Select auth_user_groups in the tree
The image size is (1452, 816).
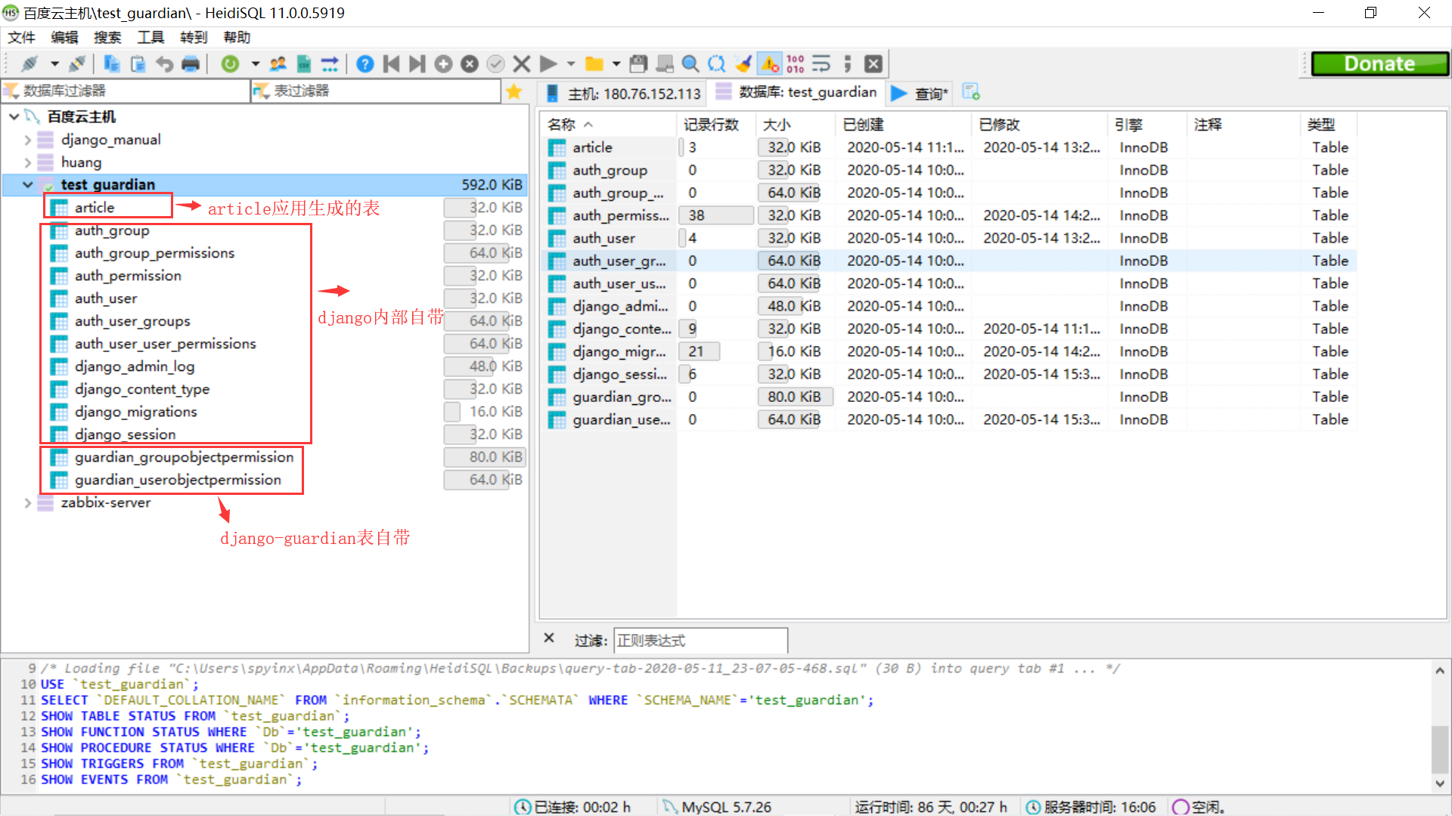[132, 321]
